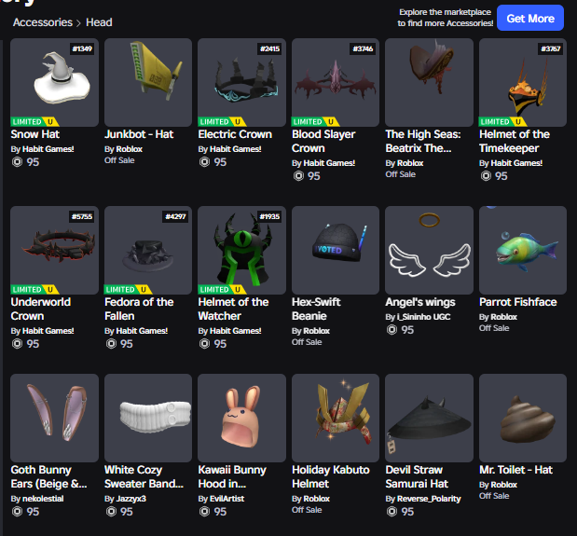This screenshot has height=536, width=577.
Task: Open the Mr. Toilet - Hat image
Action: [x=523, y=418]
